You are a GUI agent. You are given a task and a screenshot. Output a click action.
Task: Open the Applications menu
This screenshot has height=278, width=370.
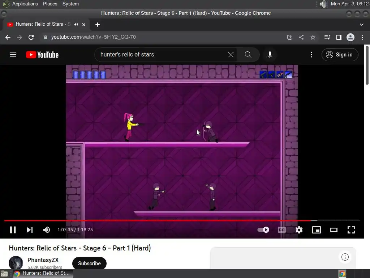click(25, 4)
